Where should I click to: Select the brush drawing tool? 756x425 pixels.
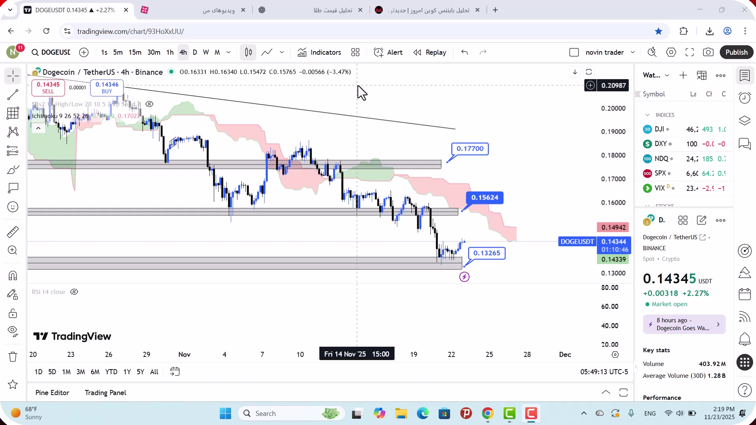(13, 170)
